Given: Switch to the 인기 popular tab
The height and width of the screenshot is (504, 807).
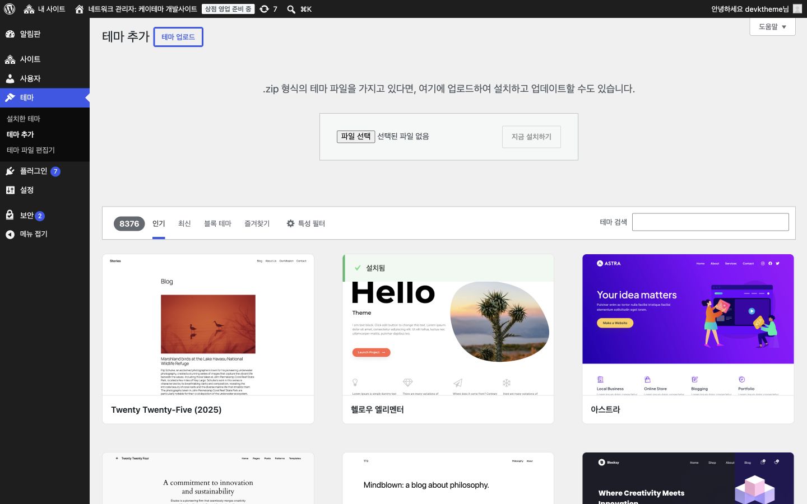Looking at the screenshot, I should (x=159, y=223).
